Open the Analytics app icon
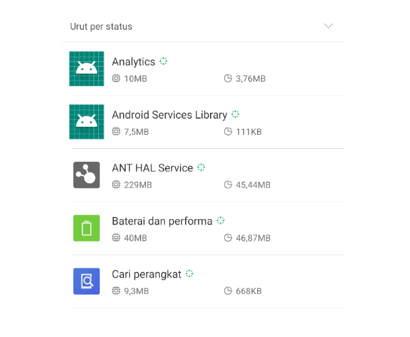Image resolution: width=410 pixels, height=337 pixels. click(87, 69)
